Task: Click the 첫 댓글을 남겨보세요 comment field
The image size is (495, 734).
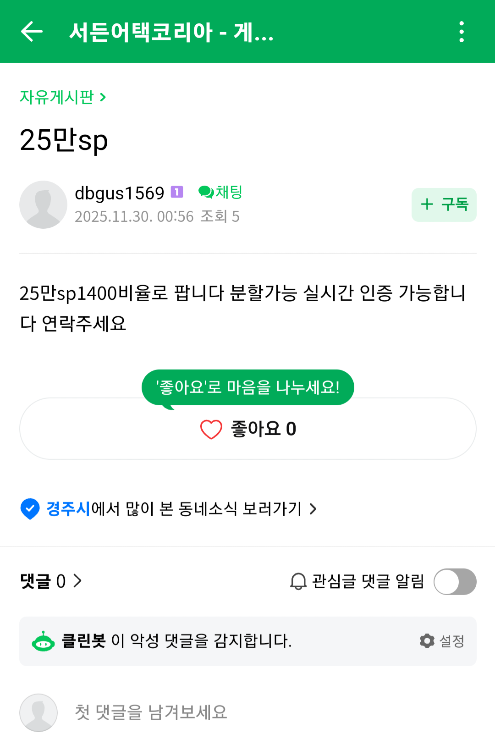Action: point(151,712)
